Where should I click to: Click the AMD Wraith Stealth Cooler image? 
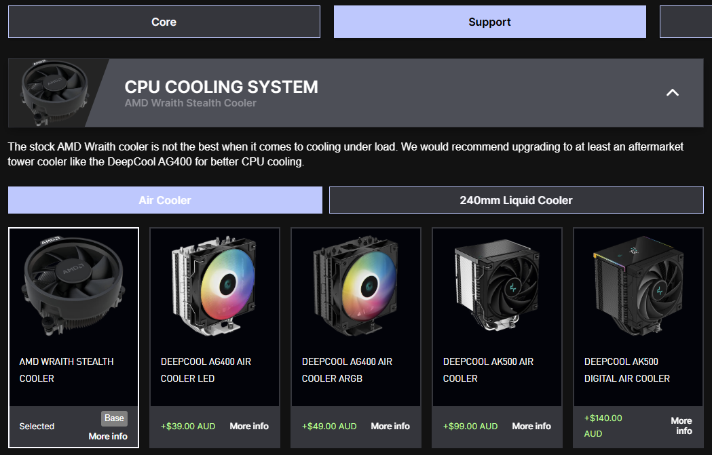(73, 286)
